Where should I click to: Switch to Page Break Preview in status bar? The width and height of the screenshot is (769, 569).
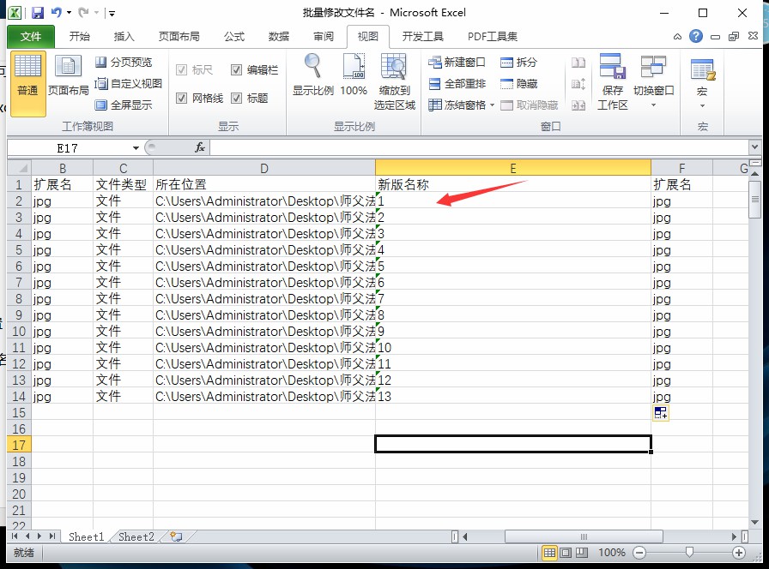pos(582,553)
